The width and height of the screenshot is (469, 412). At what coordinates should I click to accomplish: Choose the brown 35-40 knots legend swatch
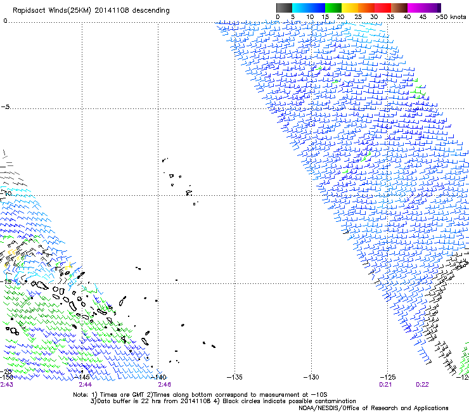[399, 8]
